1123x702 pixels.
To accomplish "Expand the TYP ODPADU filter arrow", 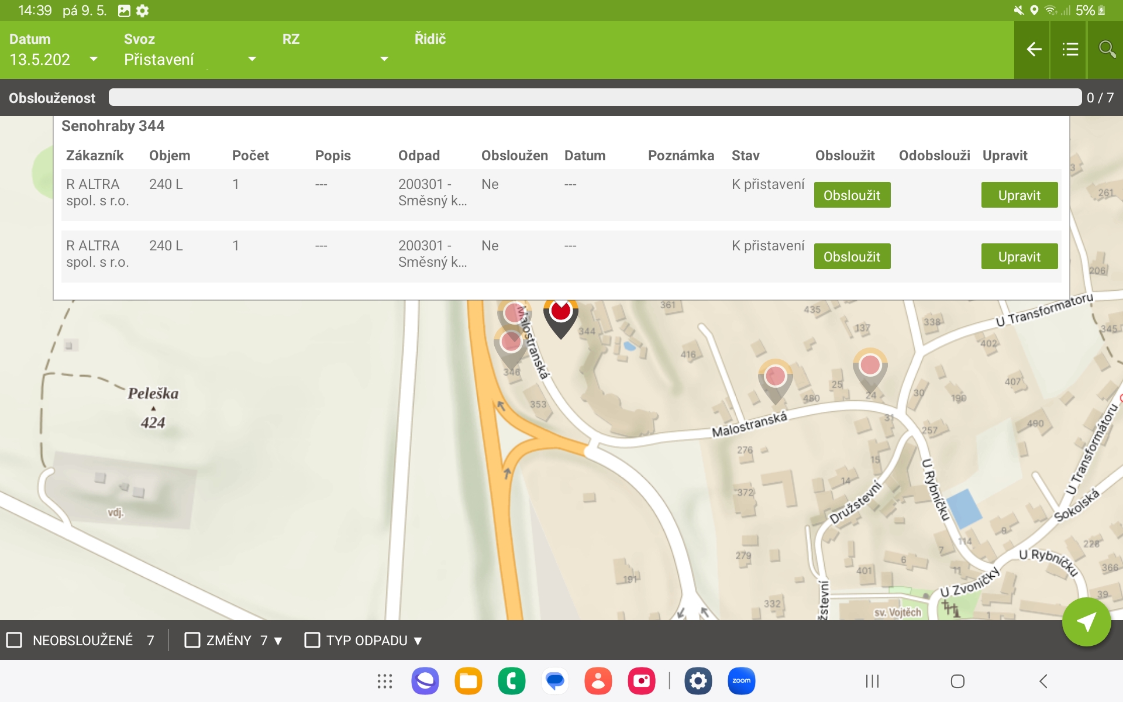I will pyautogui.click(x=418, y=641).
